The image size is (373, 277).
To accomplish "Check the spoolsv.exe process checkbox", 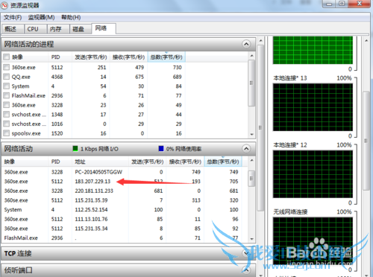I will [x=7, y=133].
